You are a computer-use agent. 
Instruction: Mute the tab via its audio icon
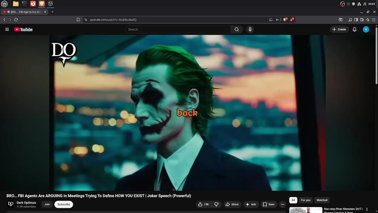click(8, 12)
